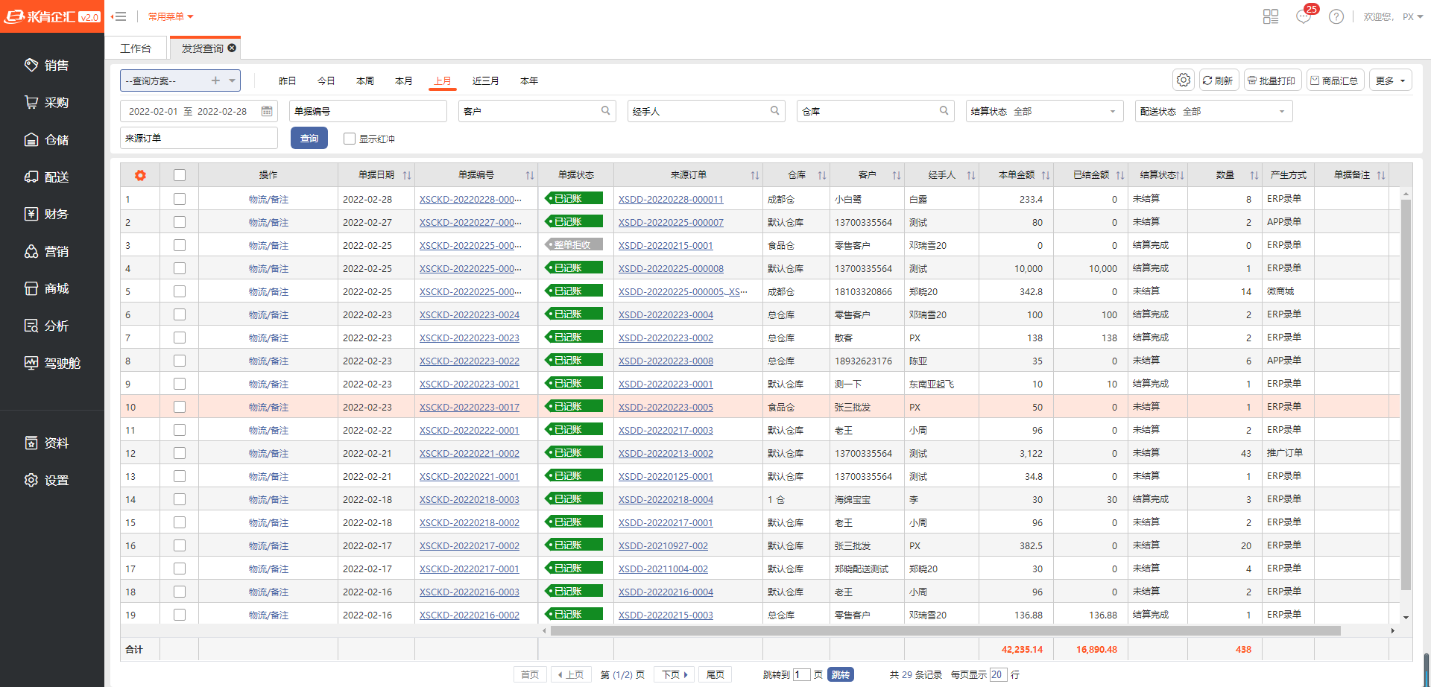Open the date range calendar icon

tap(267, 111)
